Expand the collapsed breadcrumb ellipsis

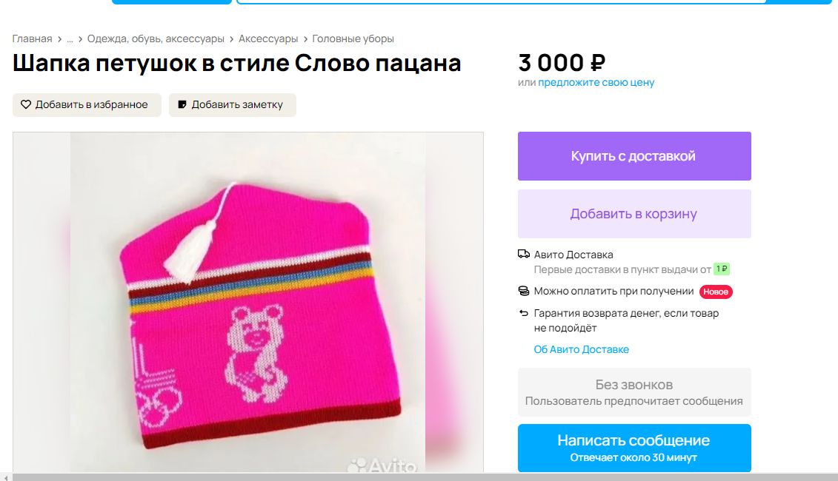pos(70,39)
